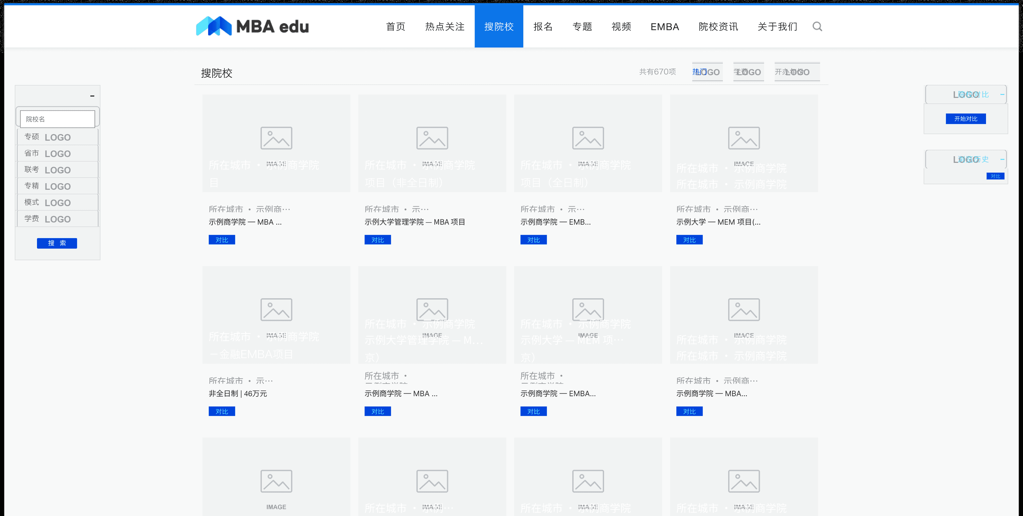
Task: Open 关于我们 in the top navigation
Action: pos(777,27)
